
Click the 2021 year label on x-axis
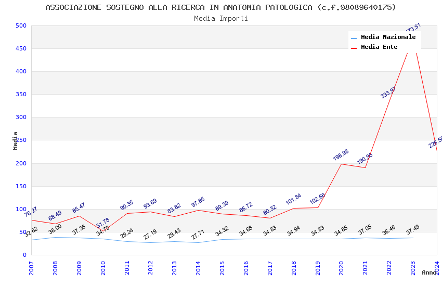pyautogui.click(x=366, y=268)
